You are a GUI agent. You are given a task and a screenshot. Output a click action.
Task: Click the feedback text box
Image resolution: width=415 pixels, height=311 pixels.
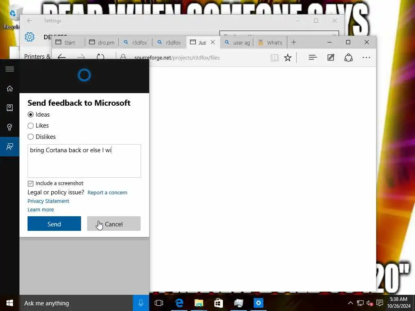point(84,161)
